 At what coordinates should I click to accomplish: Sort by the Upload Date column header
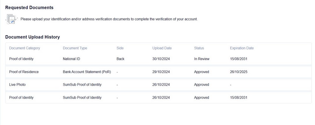[x=162, y=48]
